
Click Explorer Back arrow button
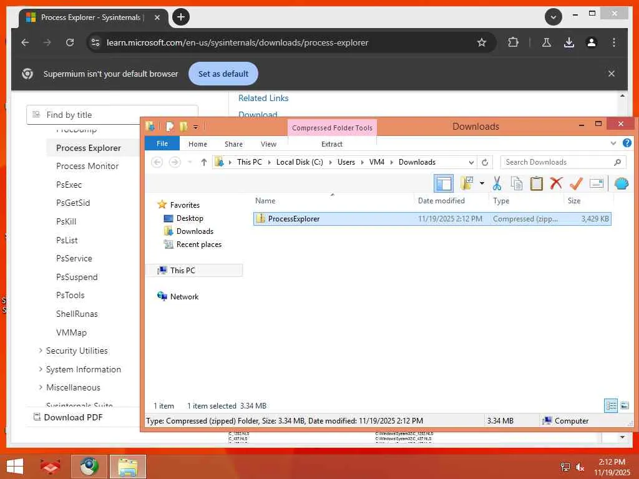point(157,162)
